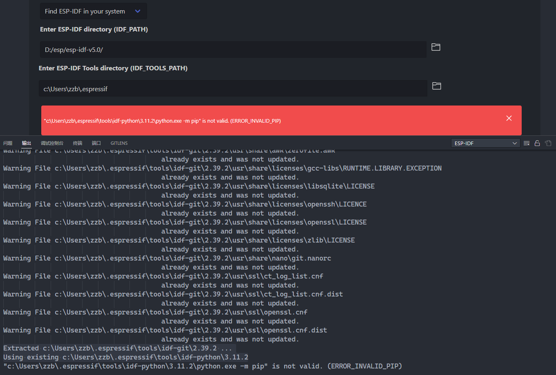
Task: Open the GITLENS panel tab
Action: (x=119, y=143)
